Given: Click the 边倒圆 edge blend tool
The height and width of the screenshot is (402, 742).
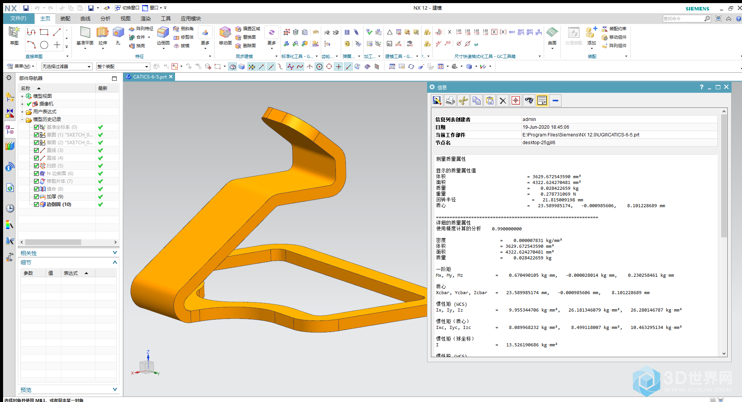Looking at the screenshot, I should pos(163,36).
